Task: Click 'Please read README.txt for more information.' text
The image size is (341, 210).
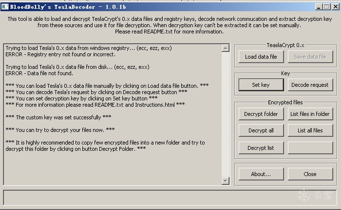Action: coord(169,32)
